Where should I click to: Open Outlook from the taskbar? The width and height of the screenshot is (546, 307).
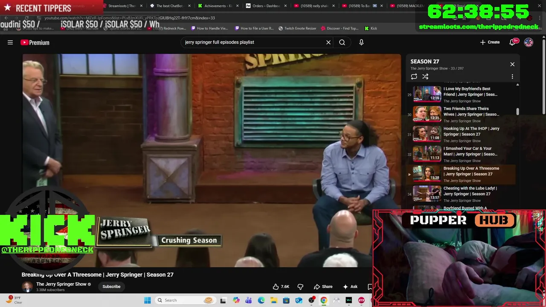299,300
